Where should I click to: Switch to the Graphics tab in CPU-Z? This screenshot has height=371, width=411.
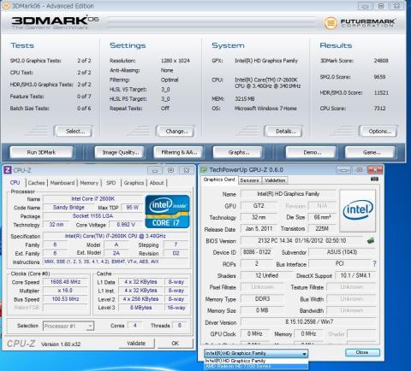click(134, 183)
